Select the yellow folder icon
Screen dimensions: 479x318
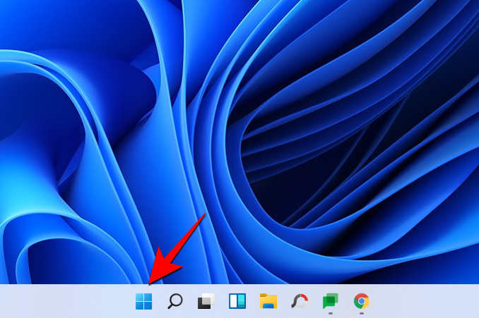pyautogui.click(x=268, y=302)
